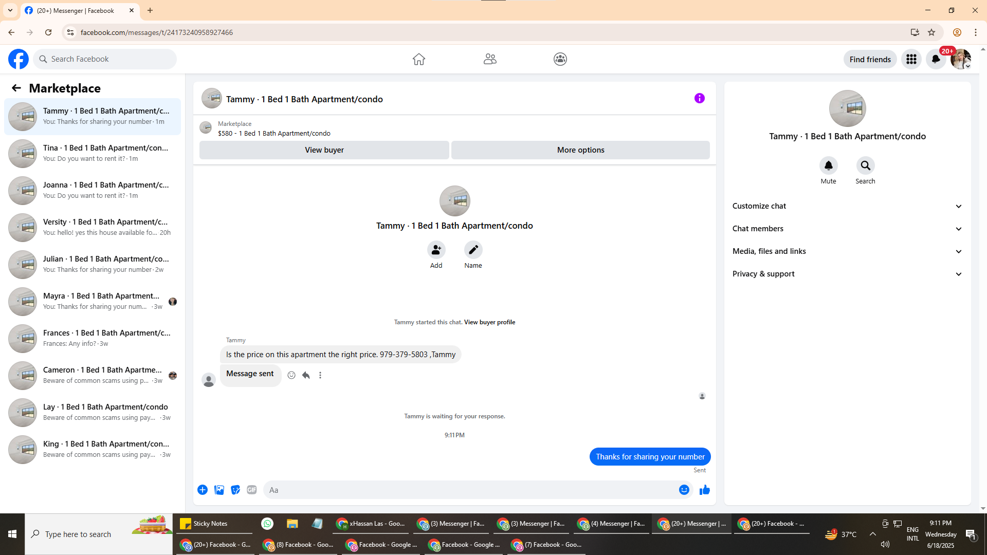Focus the Search Facebook field
Screen dimensions: 987x555
click(105, 59)
